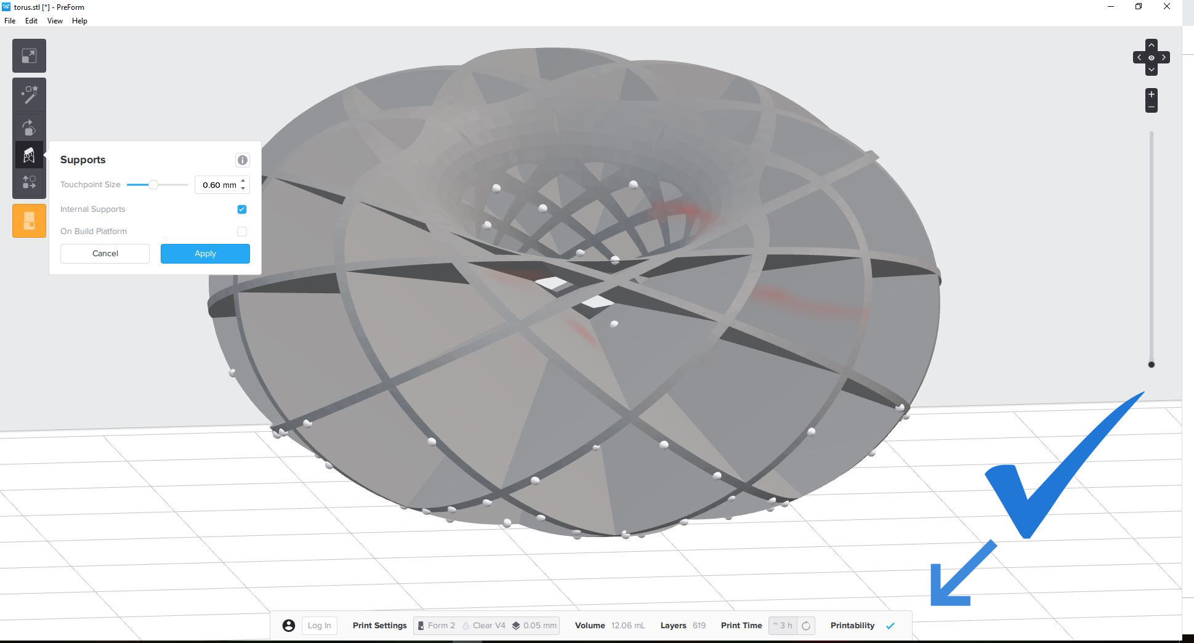Image resolution: width=1194 pixels, height=643 pixels.
Task: Open the One-Click Print magic wand tool
Action: point(29,95)
